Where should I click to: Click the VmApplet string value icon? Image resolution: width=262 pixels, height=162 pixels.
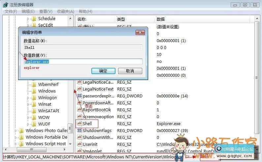click(80, 151)
